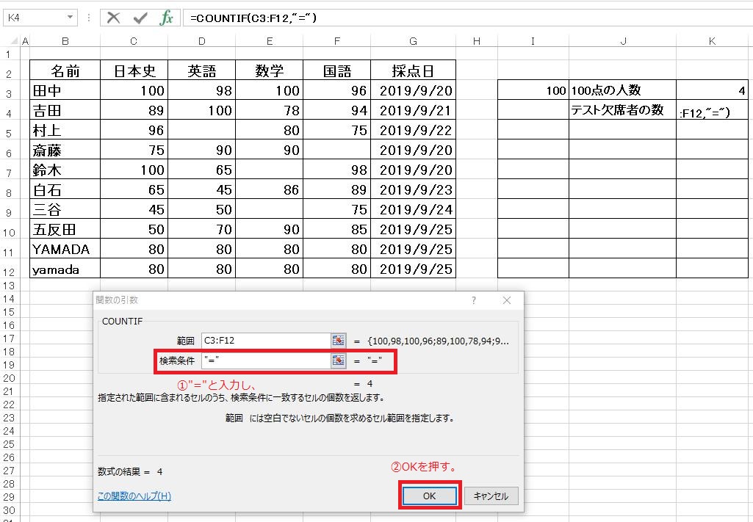This screenshot has height=522, width=753.
Task: Click the dialog help question mark icon
Action: [x=474, y=300]
